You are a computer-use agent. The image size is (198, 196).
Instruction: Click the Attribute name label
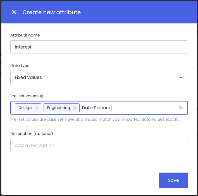click(25, 35)
